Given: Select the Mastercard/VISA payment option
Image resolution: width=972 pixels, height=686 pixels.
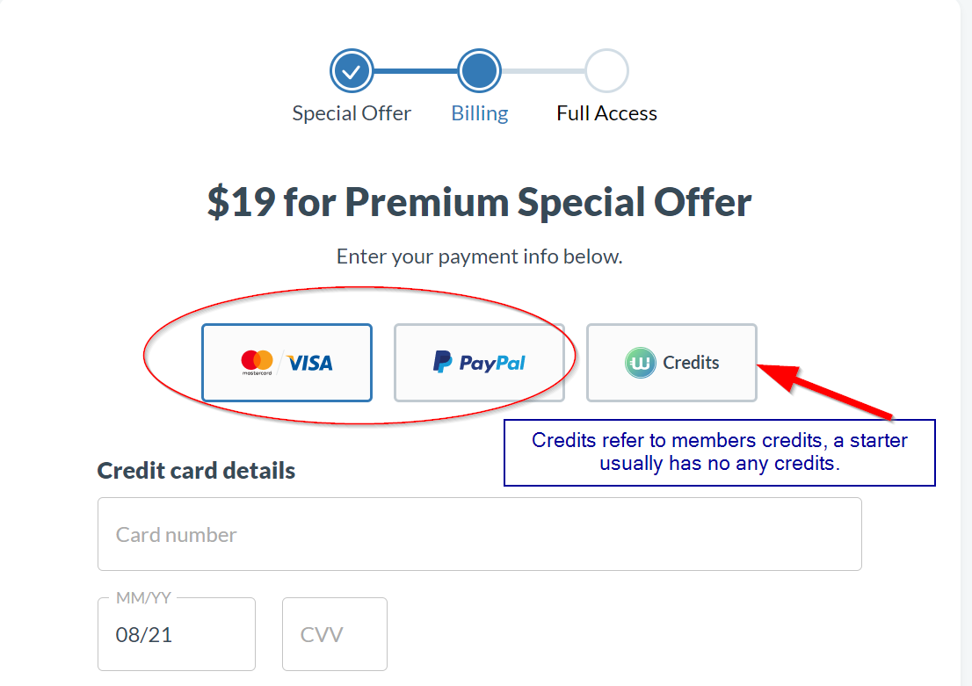Looking at the screenshot, I should [287, 363].
